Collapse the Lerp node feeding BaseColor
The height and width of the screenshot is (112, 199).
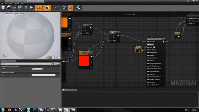(118, 32)
